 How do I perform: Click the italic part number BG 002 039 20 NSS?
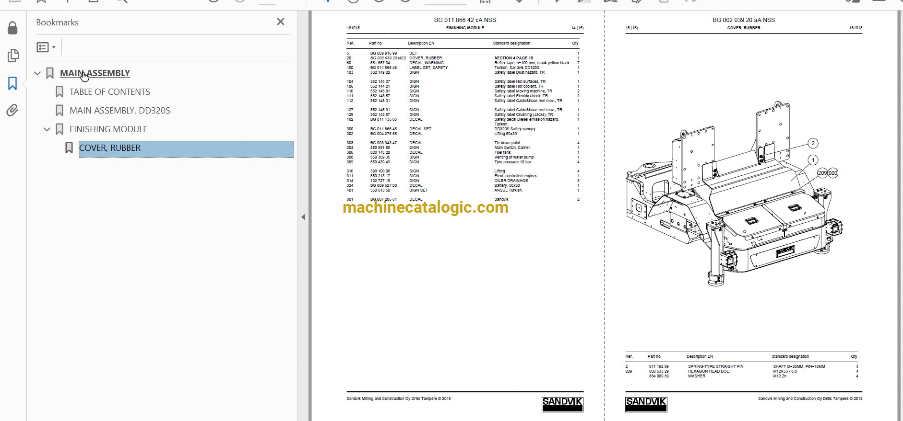pyautogui.click(x=388, y=58)
